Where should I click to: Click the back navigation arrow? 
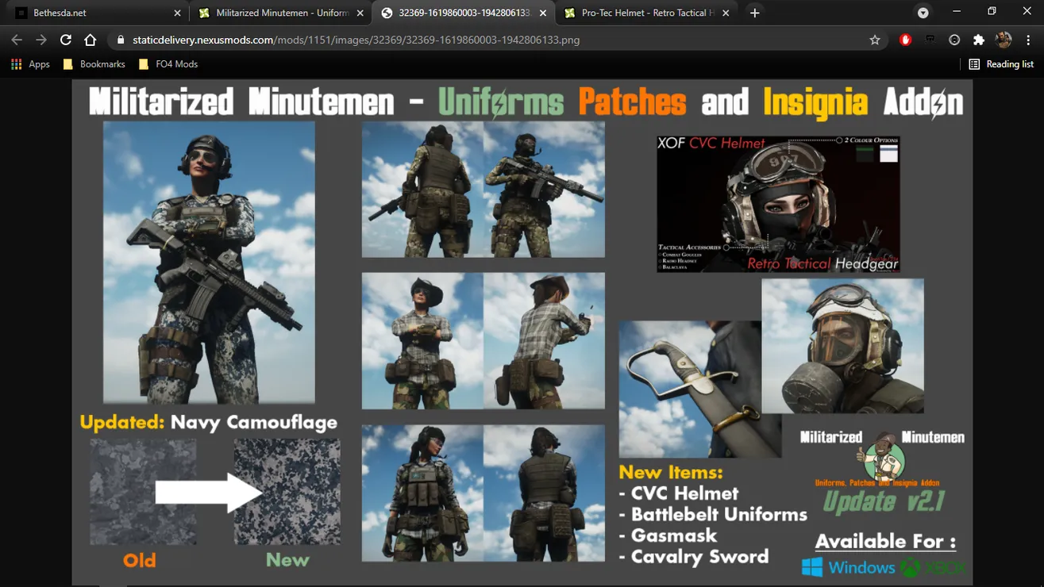pyautogui.click(x=17, y=40)
